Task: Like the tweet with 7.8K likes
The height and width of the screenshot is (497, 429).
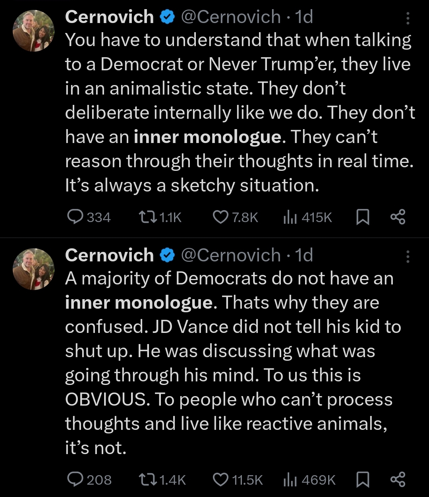Action: [220, 217]
